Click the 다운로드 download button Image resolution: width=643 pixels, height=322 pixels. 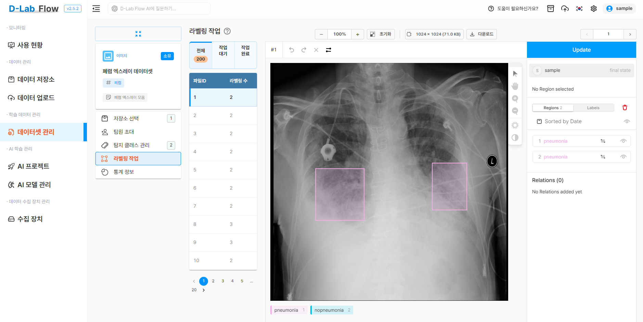pyautogui.click(x=481, y=34)
